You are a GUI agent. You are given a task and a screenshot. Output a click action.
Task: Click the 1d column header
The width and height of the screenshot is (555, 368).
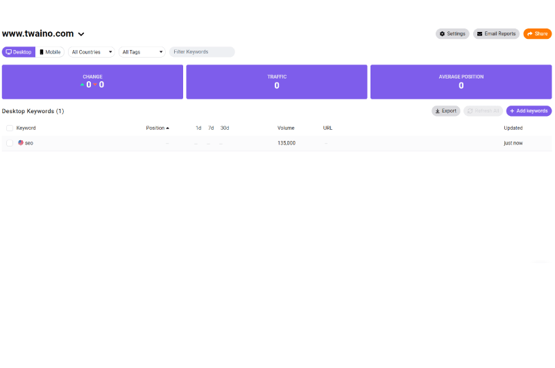(x=198, y=128)
